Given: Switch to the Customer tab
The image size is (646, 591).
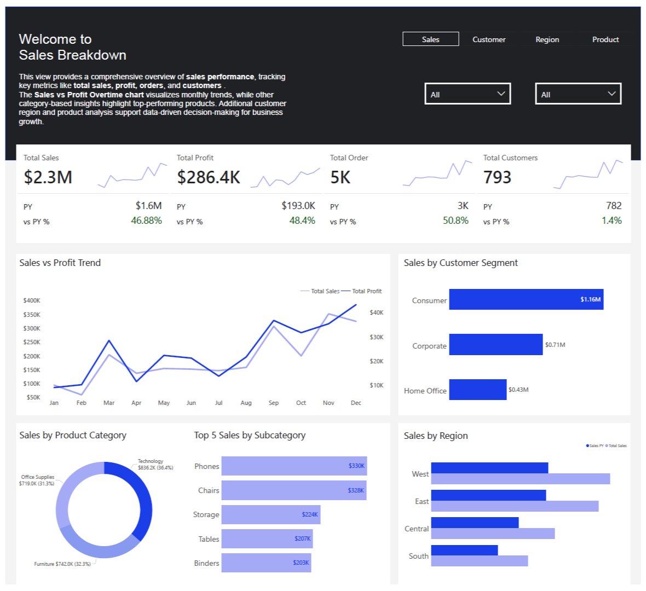Looking at the screenshot, I should coord(489,39).
